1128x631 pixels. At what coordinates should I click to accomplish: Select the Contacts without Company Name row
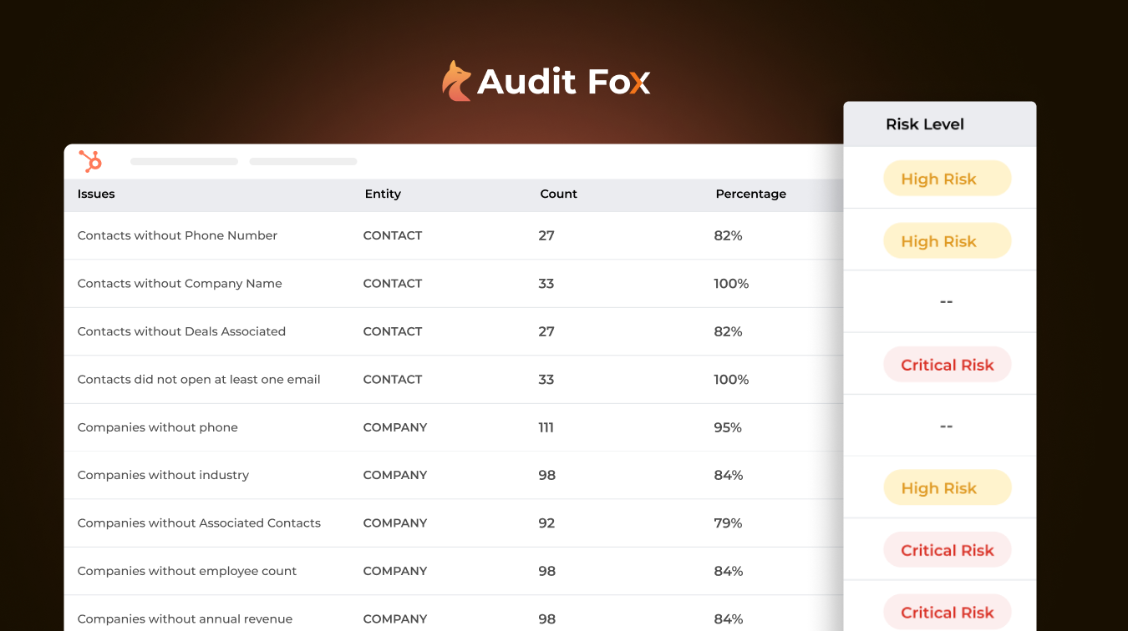click(x=180, y=284)
